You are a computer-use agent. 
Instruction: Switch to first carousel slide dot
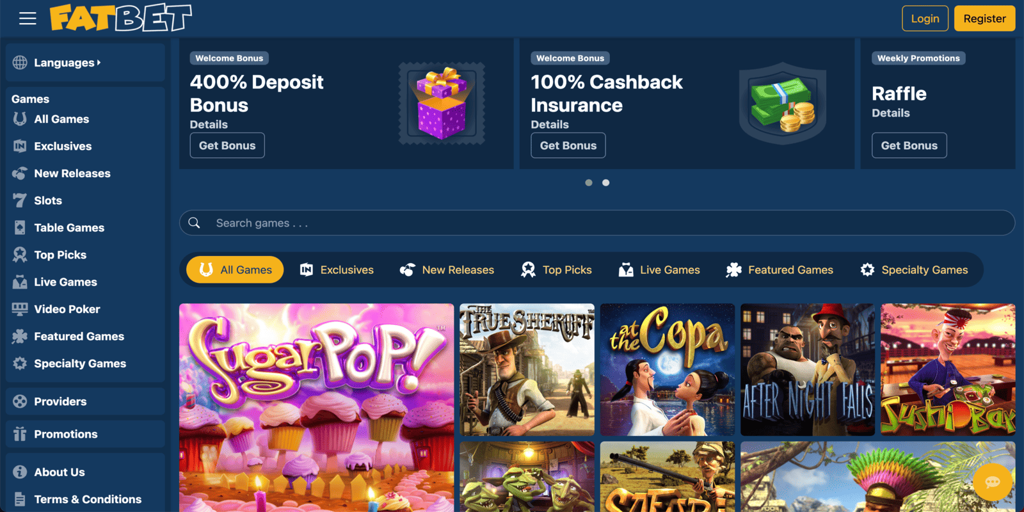pos(589,183)
